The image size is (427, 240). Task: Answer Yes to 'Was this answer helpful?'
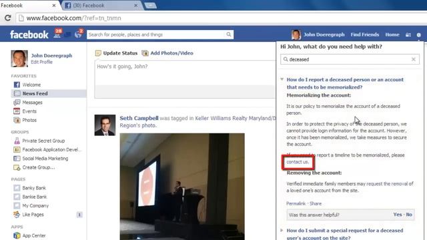click(398, 215)
